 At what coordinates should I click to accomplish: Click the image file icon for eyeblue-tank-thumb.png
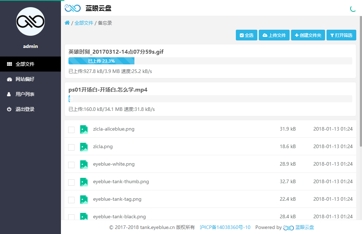(84, 182)
